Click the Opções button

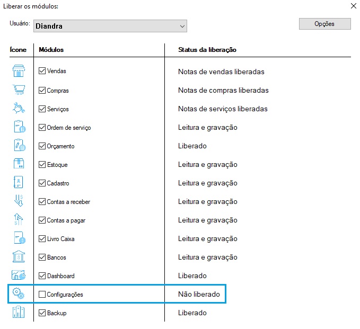pyautogui.click(x=324, y=24)
